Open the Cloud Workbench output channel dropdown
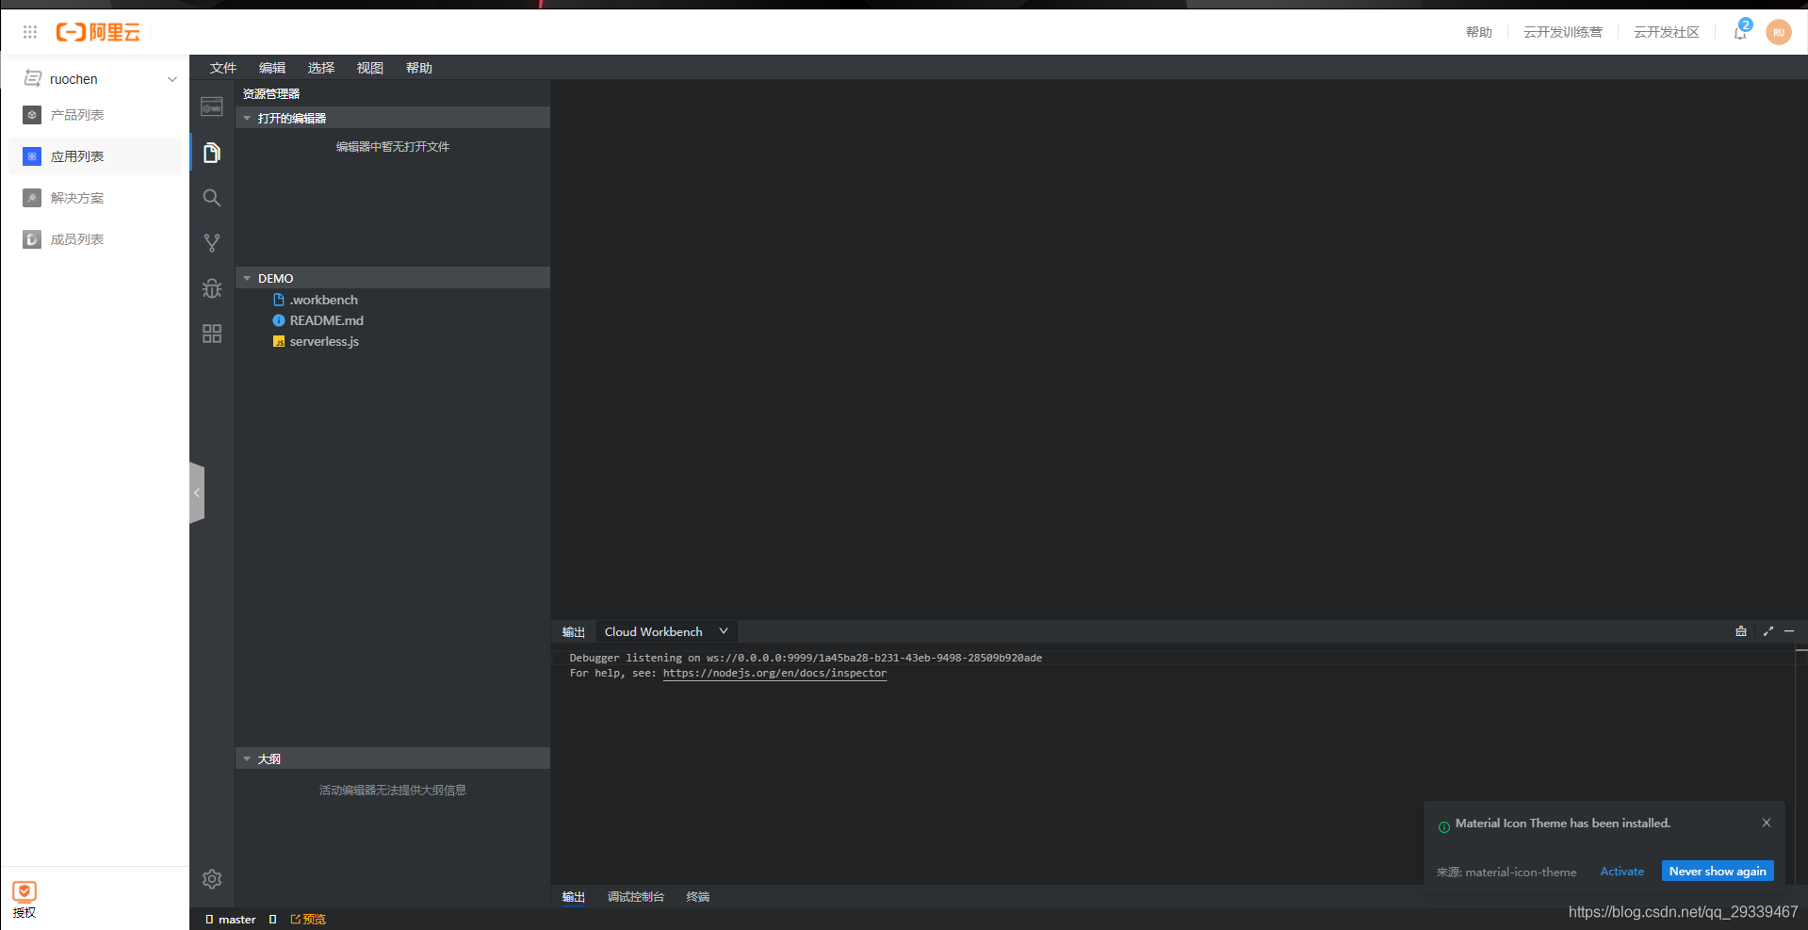Screen dimensions: 1808x930 tap(666, 631)
